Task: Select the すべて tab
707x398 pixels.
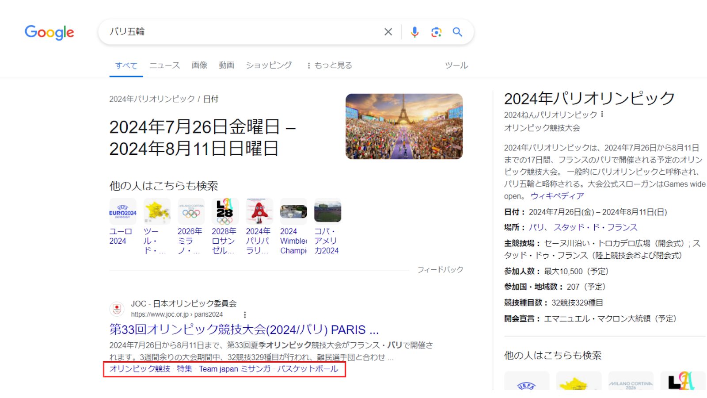Action: tap(126, 65)
